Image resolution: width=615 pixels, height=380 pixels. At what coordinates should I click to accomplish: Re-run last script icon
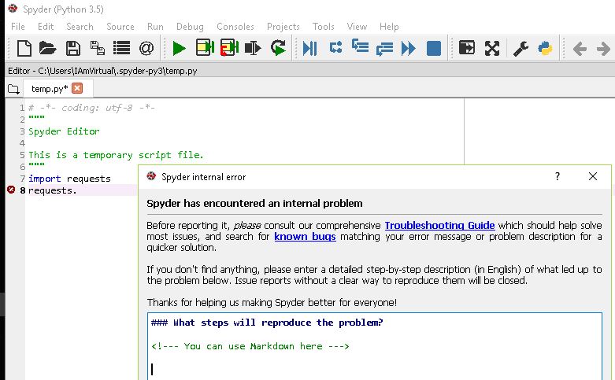click(x=278, y=48)
